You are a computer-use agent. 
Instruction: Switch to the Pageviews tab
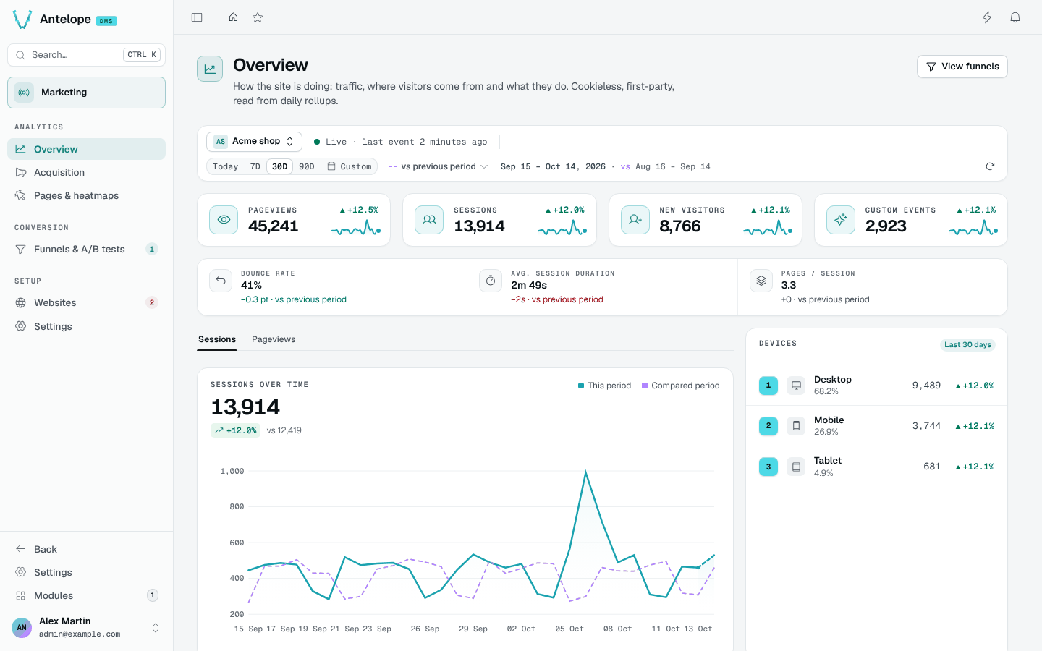(274, 339)
